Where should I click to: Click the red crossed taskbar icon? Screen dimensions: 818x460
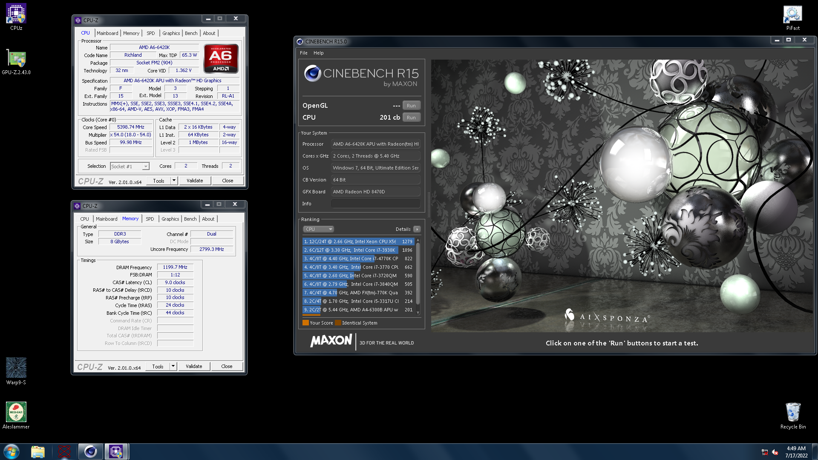64,451
